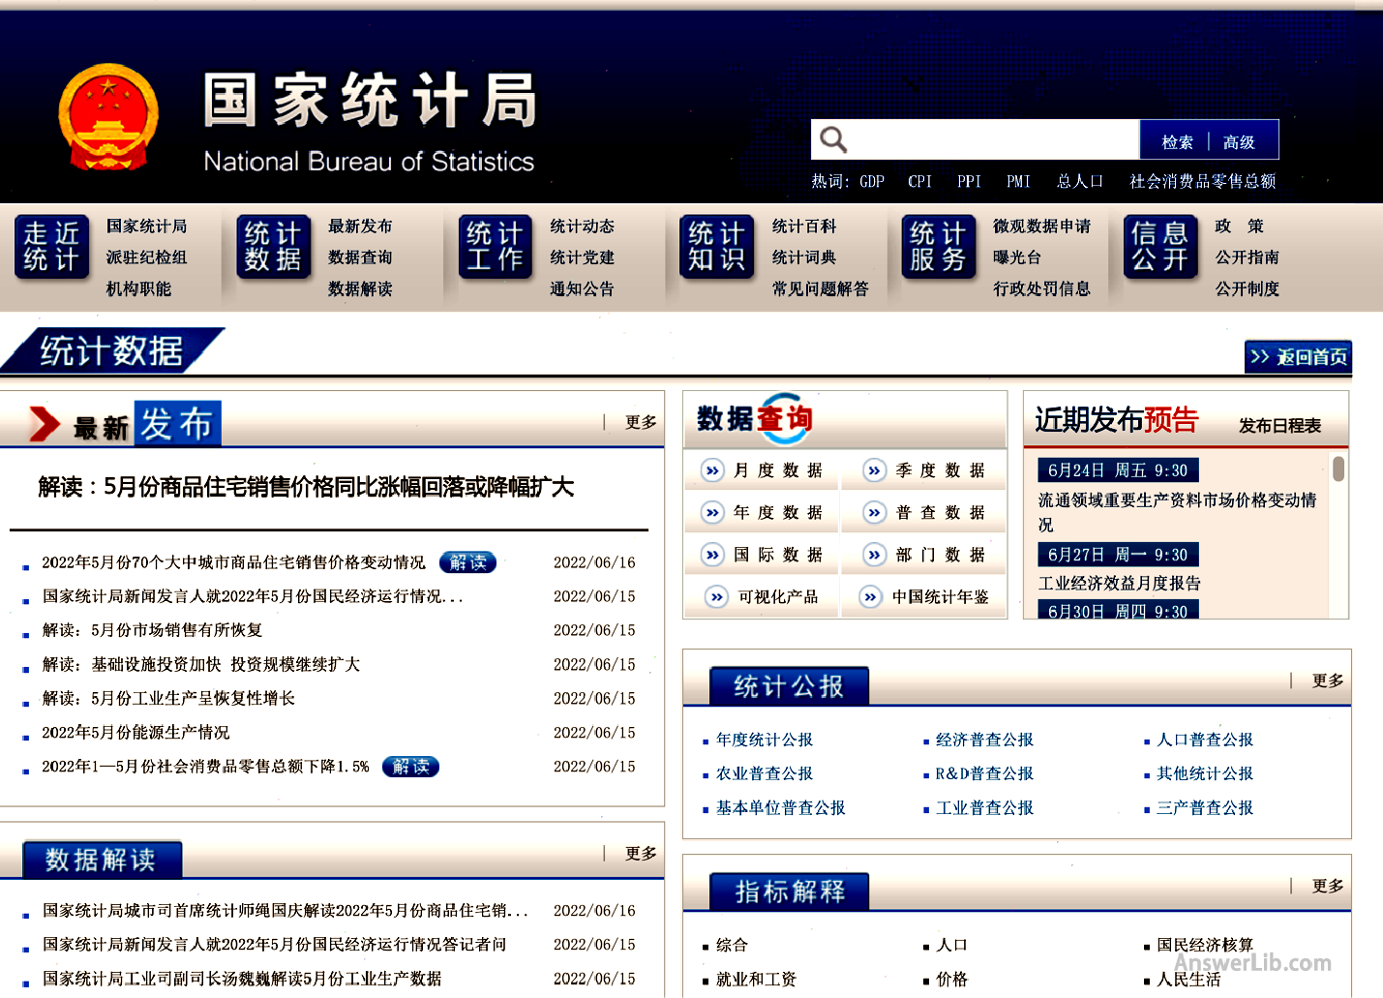Open 派驻纪检组 in navigation menu
1383x998 pixels.
pyautogui.click(x=146, y=257)
